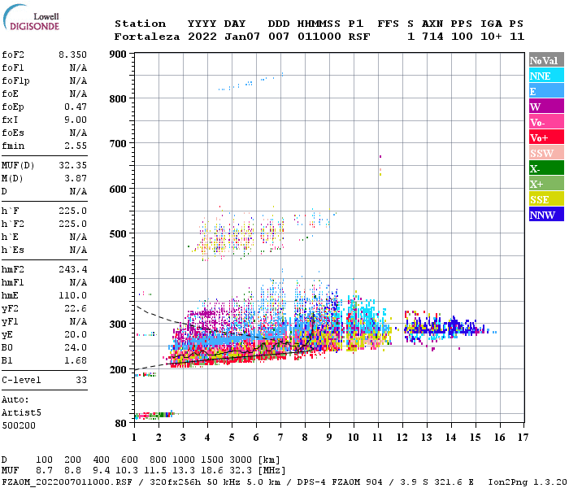
Task: Click the Ion2Png 1.3.20 version text
Action: (x=528, y=482)
